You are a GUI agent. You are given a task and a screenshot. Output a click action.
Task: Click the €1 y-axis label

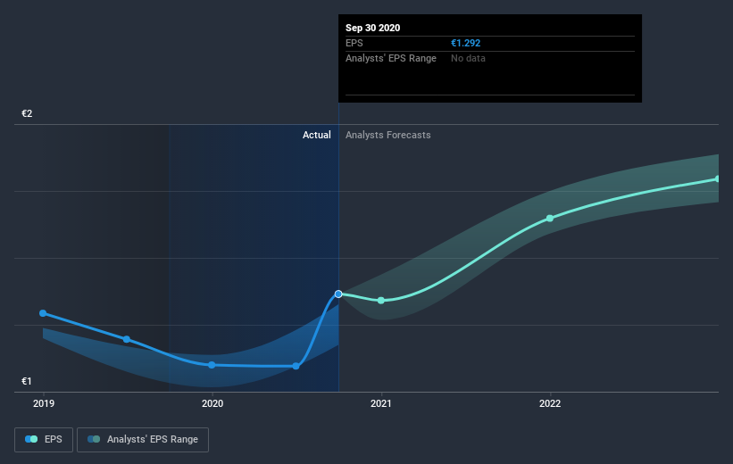pyautogui.click(x=27, y=381)
